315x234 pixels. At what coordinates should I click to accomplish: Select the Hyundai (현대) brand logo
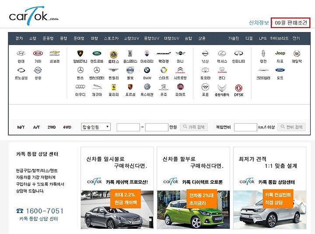21,53
